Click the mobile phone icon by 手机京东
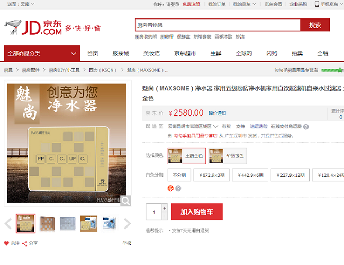Viewport: 344px width, 265px height. [x=317, y=4]
